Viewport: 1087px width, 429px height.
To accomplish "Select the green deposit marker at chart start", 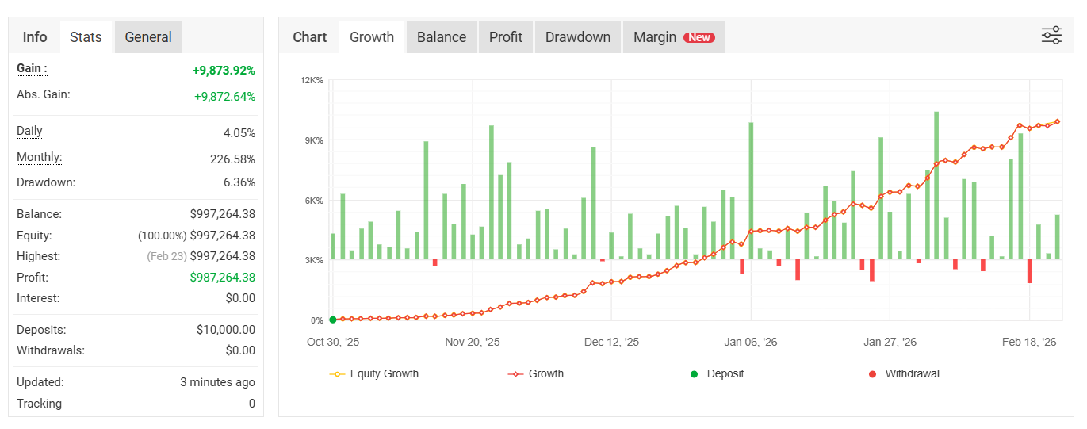I will click(333, 320).
